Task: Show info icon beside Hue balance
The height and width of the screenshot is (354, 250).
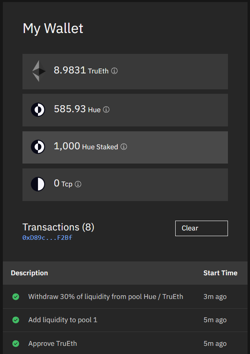Action: tap(106, 110)
